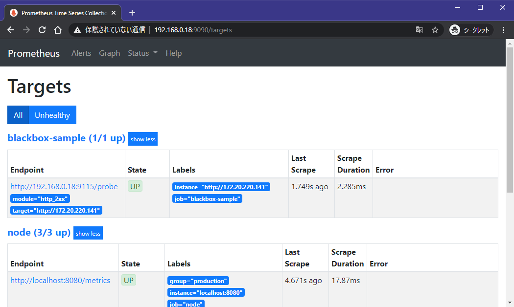Click the 2.285ms scrape duration value
The height and width of the screenshot is (307, 514).
click(351, 187)
